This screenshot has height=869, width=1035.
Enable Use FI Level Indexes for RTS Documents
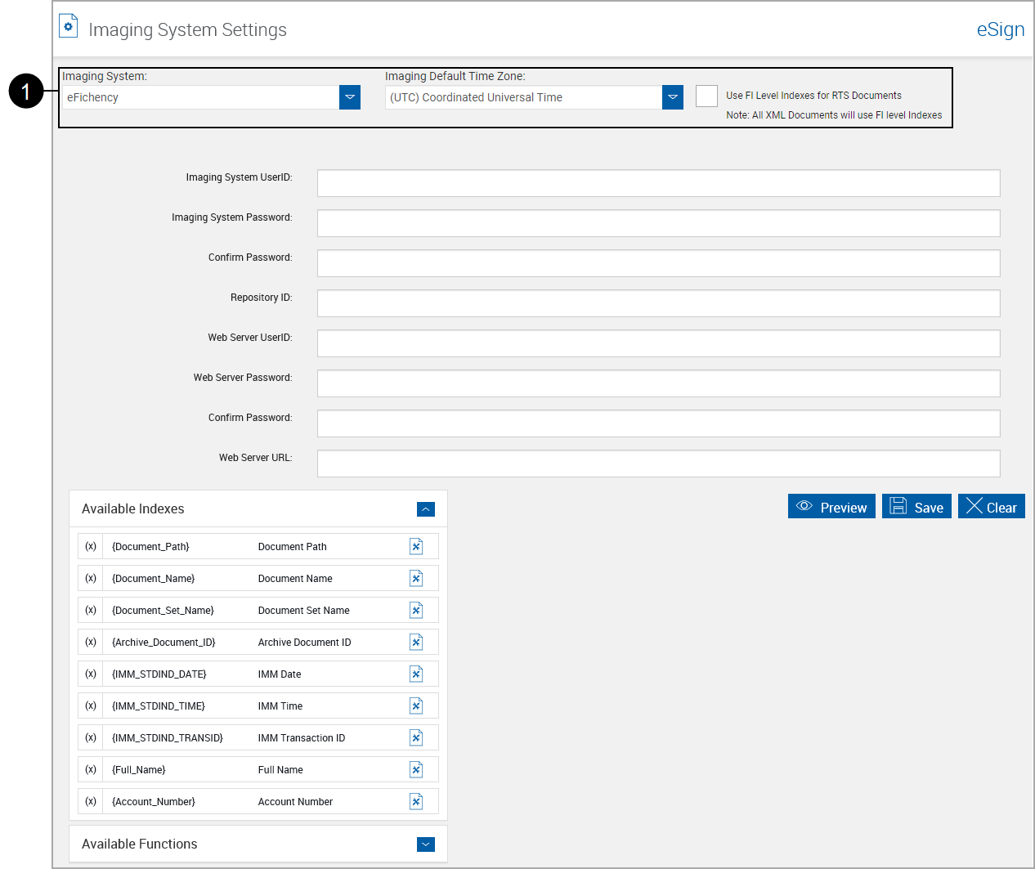click(706, 96)
